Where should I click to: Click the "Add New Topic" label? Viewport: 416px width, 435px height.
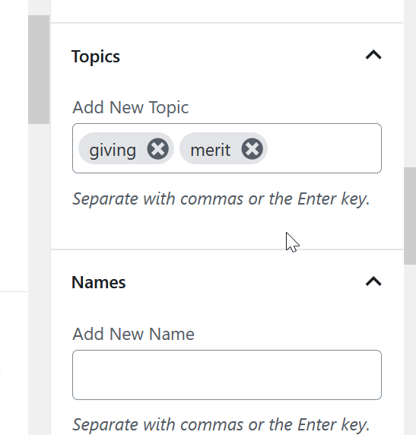[x=131, y=108]
